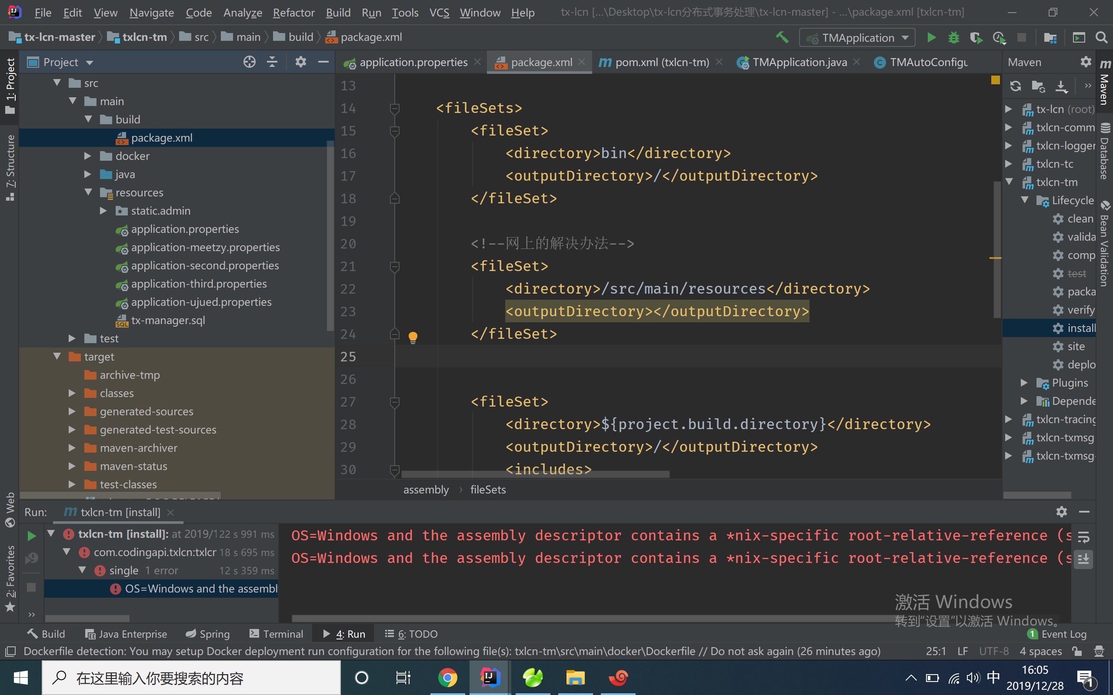This screenshot has width=1113, height=695.
Task: Open the Spring tool window
Action: point(207,634)
